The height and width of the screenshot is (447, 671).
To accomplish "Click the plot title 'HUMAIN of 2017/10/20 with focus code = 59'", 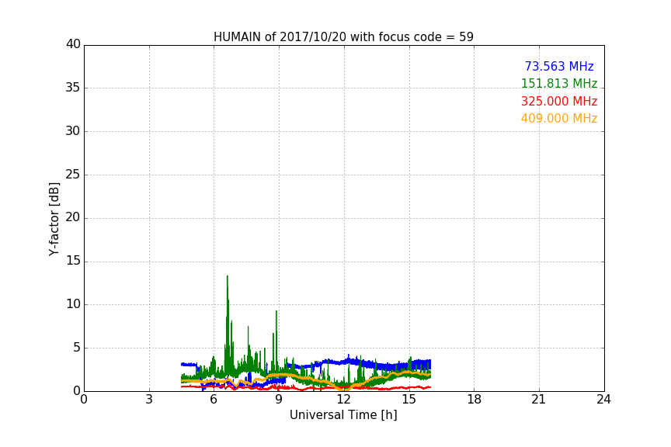I will (x=343, y=37).
